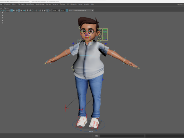Select blue cross control above screen-right shoulder
The height and width of the screenshot is (138, 184).
[106, 44]
